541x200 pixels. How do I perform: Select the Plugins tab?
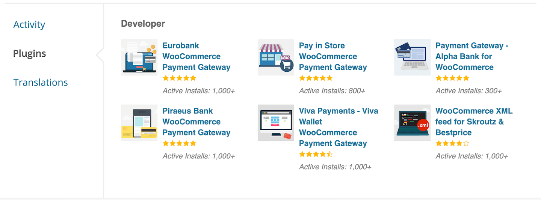pyautogui.click(x=30, y=54)
